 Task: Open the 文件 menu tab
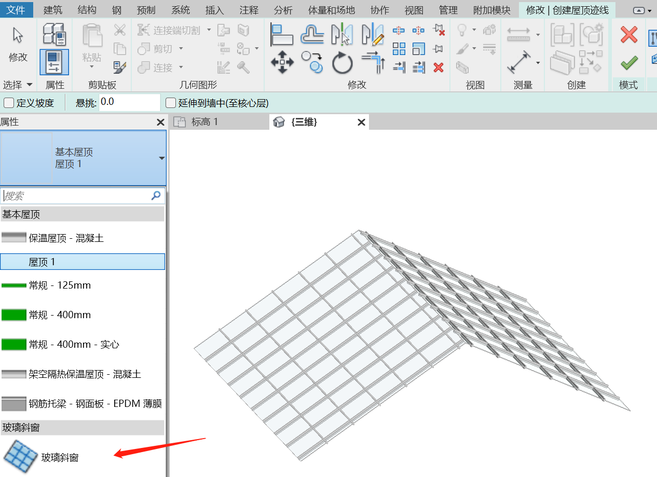pos(17,10)
